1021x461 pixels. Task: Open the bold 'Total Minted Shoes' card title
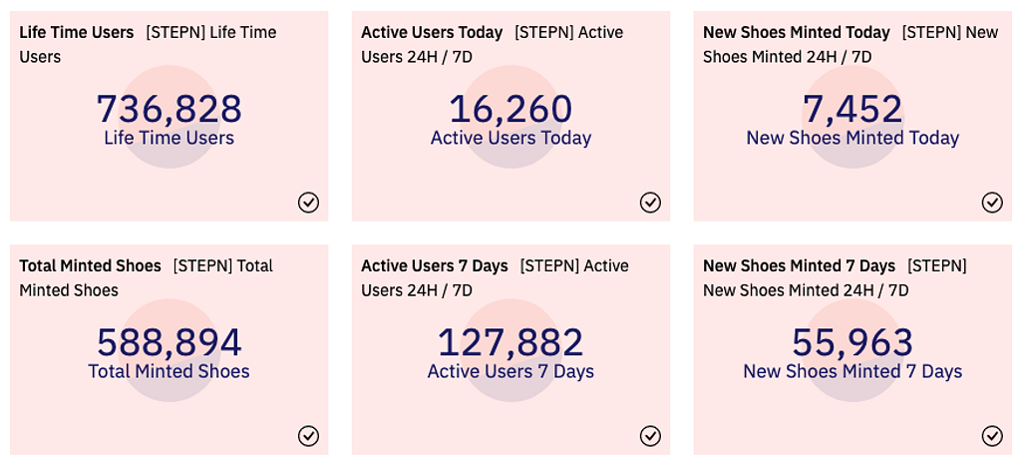tap(90, 265)
